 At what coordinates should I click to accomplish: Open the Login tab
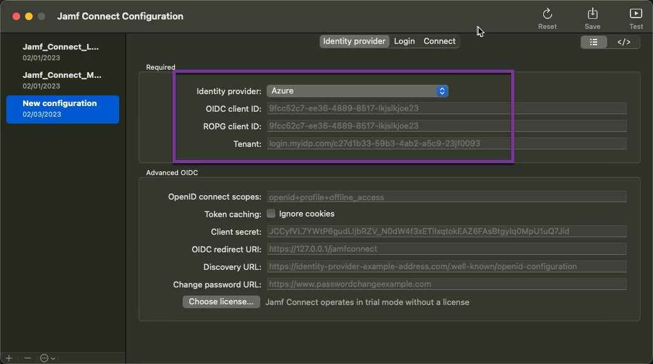[x=405, y=41]
